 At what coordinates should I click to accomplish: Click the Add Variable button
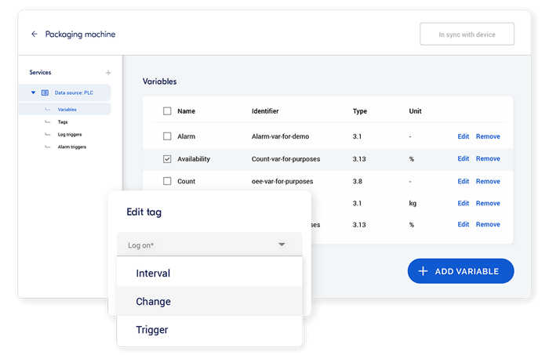click(460, 271)
